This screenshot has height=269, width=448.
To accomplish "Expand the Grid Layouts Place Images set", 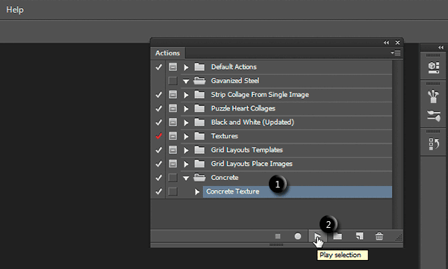I will point(186,164).
